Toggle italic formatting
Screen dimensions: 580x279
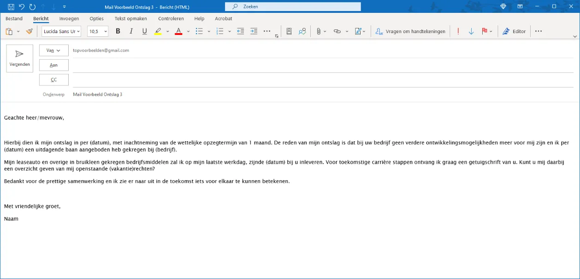(x=131, y=31)
